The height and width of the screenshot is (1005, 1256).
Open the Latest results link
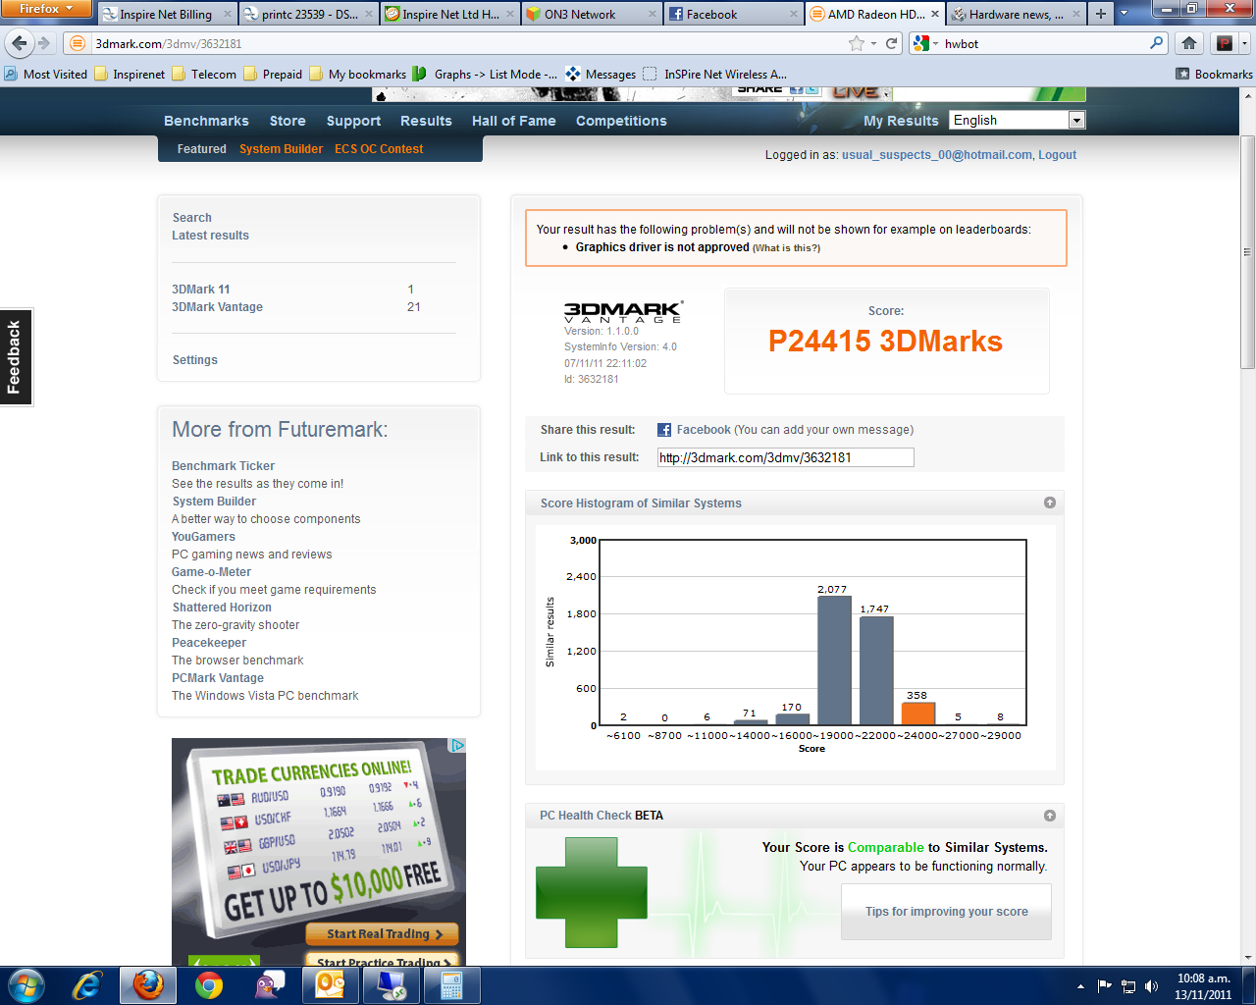coord(210,236)
